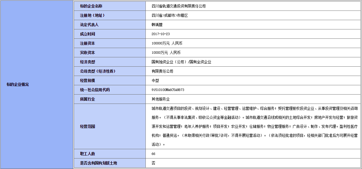
Task: Click the address 四川省>成都市>市辖区
Action: (x=170, y=15)
